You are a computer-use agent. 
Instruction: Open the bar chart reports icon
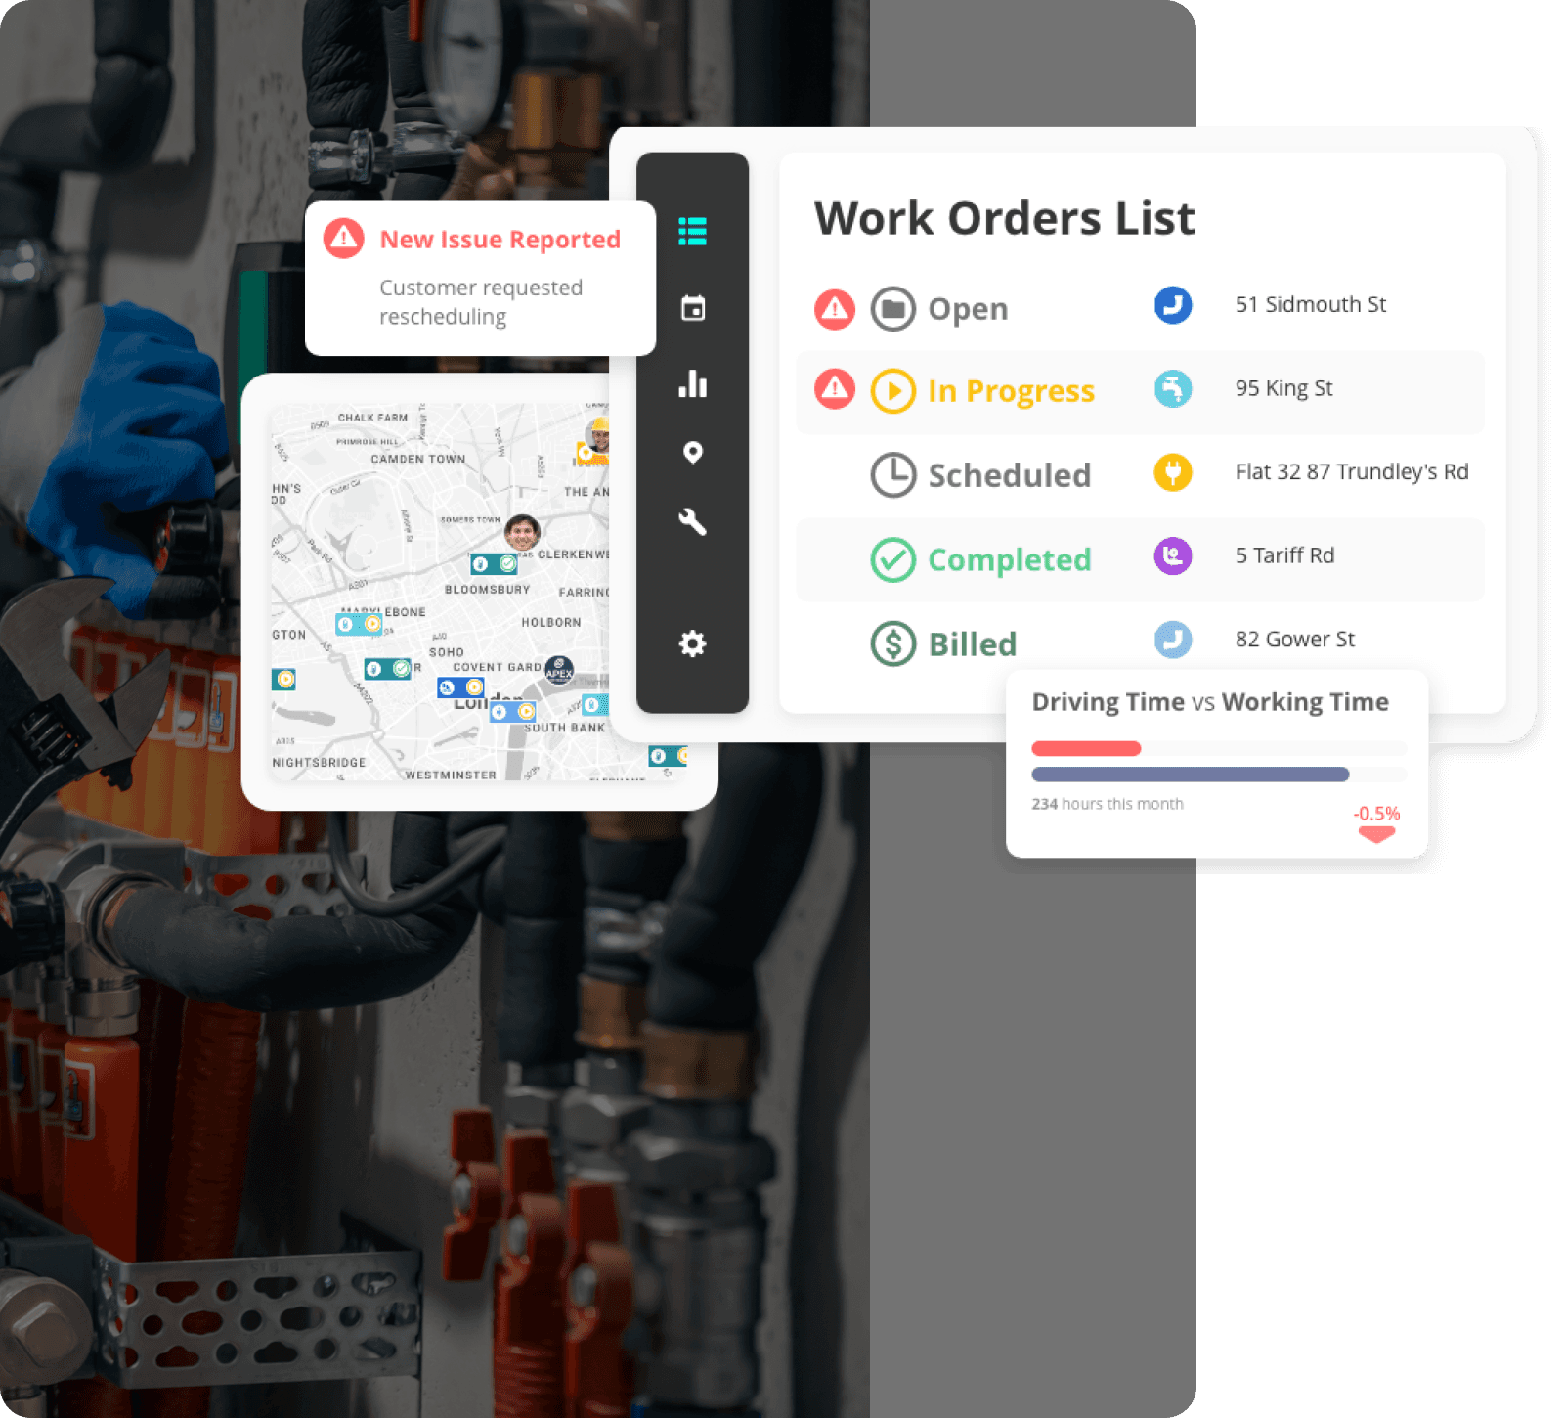tap(692, 384)
